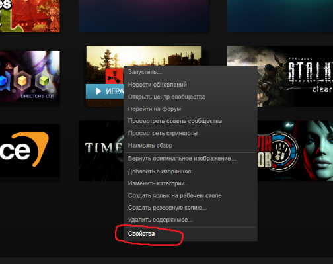Select the dark purple banner tile at top center
The width and height of the screenshot is (333, 264).
(144, 16)
